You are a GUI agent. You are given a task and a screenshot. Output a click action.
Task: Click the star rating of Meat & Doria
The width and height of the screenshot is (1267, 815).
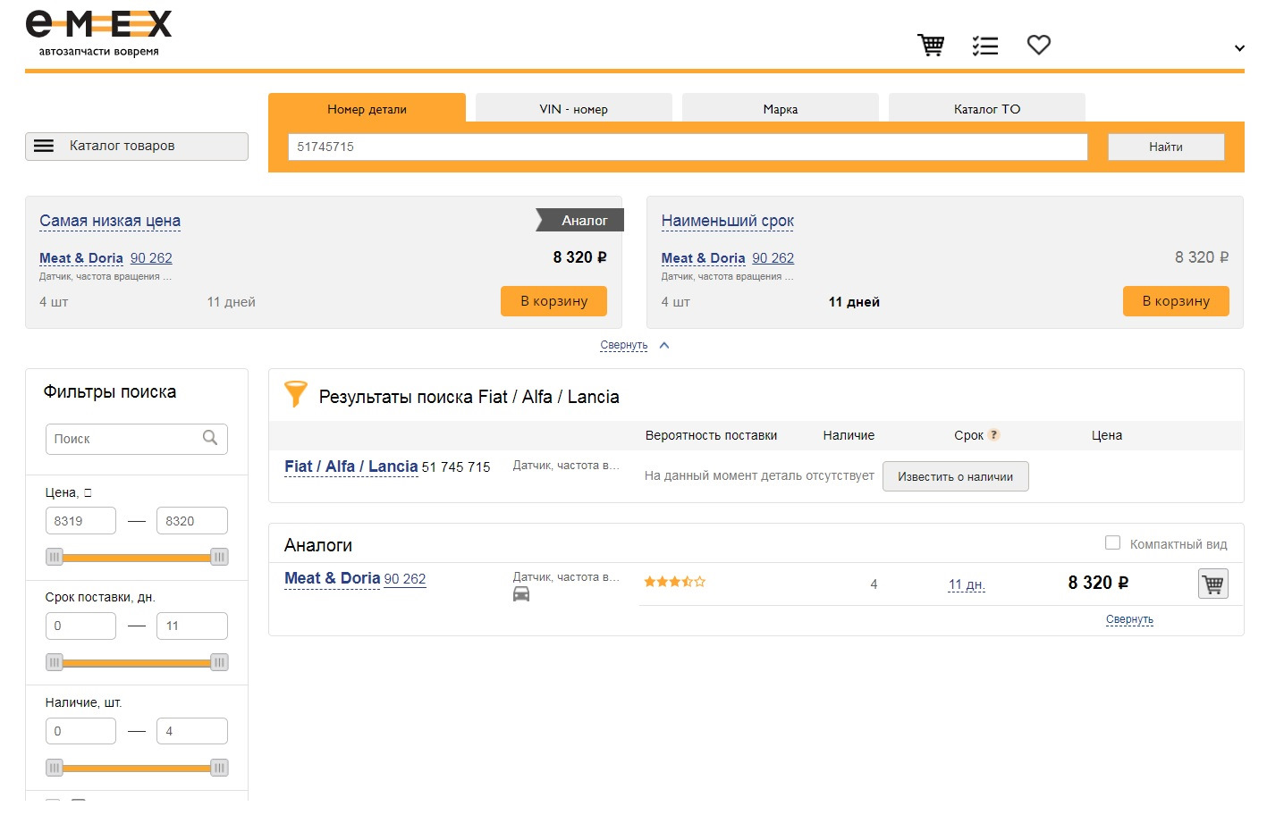pos(675,582)
